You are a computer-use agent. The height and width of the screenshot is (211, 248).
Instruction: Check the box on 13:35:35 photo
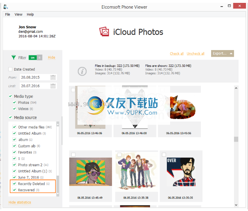[x=164, y=155]
